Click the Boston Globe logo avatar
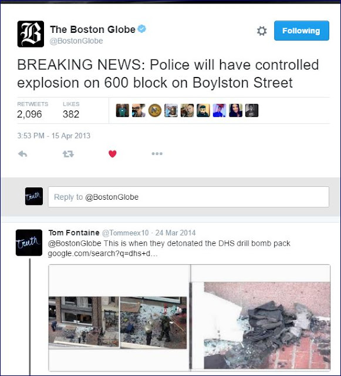The height and width of the screenshot is (376, 341). [x=31, y=34]
